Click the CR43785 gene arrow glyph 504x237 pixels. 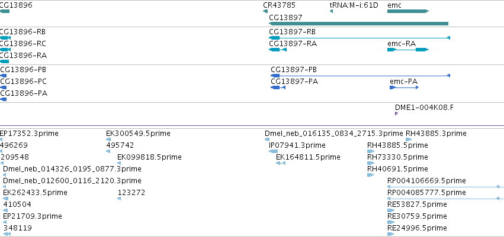(265, 11)
